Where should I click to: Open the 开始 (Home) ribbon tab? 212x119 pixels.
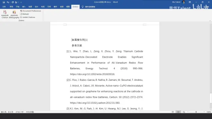pyautogui.click(x=18, y=7)
